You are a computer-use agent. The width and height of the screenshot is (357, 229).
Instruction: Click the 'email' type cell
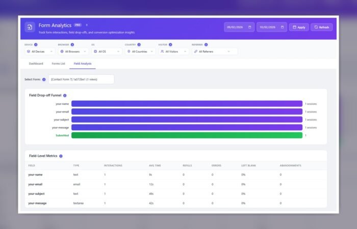click(x=76, y=184)
